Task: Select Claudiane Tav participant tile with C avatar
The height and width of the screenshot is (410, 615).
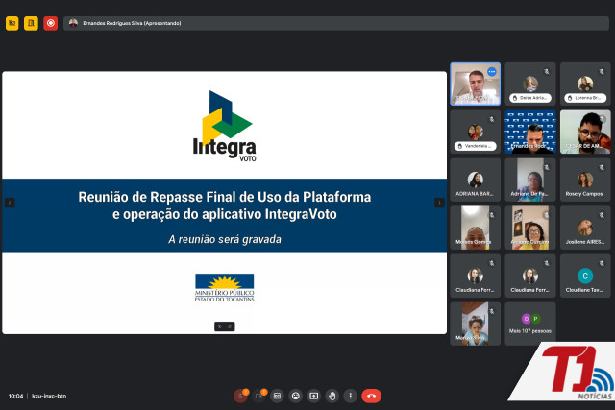Action: [x=585, y=276]
